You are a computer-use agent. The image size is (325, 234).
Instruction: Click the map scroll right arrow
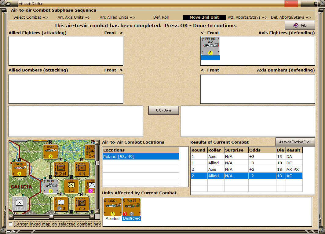point(92,217)
